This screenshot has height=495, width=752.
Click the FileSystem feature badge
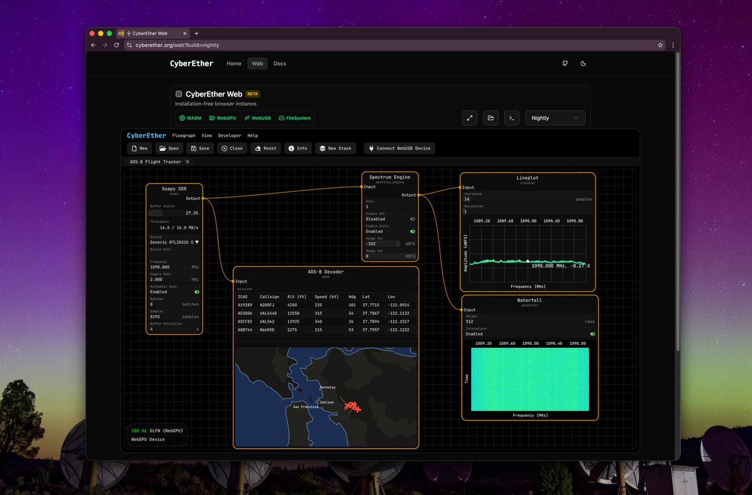(295, 118)
